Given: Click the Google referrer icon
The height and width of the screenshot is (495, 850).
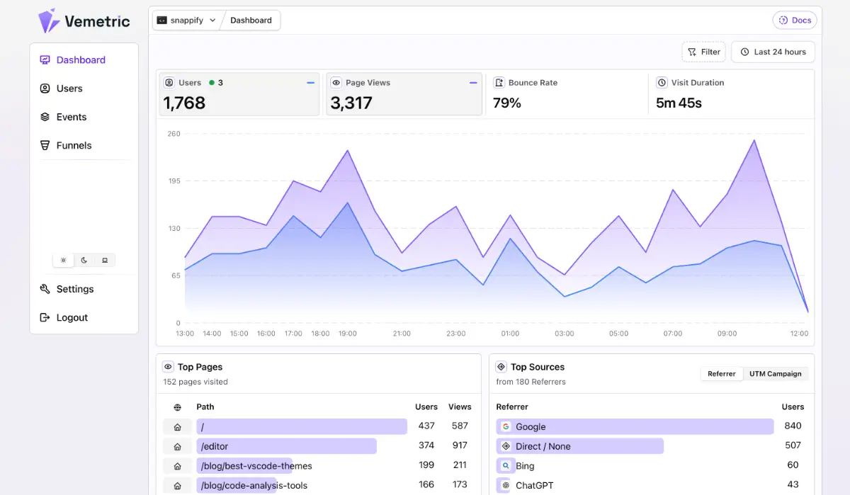Looking at the screenshot, I should click(x=506, y=427).
